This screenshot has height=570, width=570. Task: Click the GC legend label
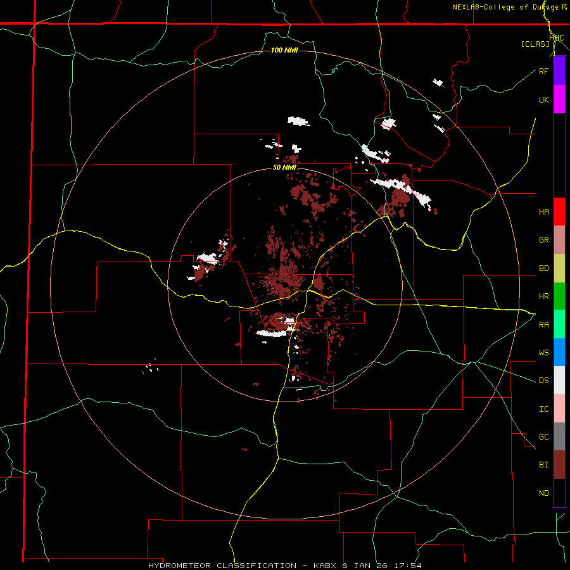(x=543, y=437)
